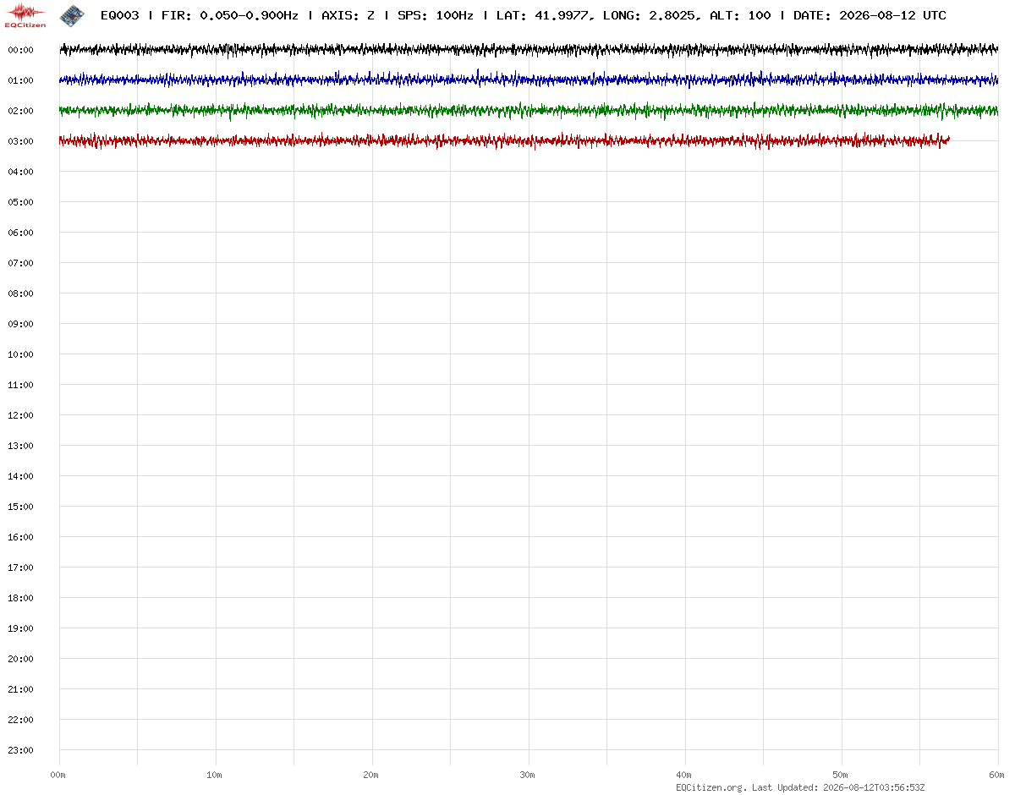Image resolution: width=1015 pixels, height=795 pixels.
Task: Click the 00m axis tick label
Action: (x=58, y=775)
